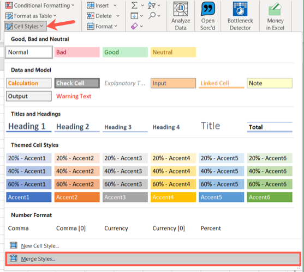Image resolution: width=304 pixels, height=272 pixels.
Task: Launch the Open Sorc'd add-in
Action: [x=207, y=16]
